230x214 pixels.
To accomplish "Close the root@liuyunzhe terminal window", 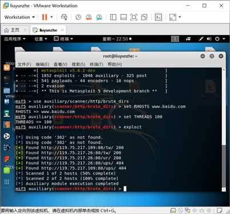I will 221,56.
